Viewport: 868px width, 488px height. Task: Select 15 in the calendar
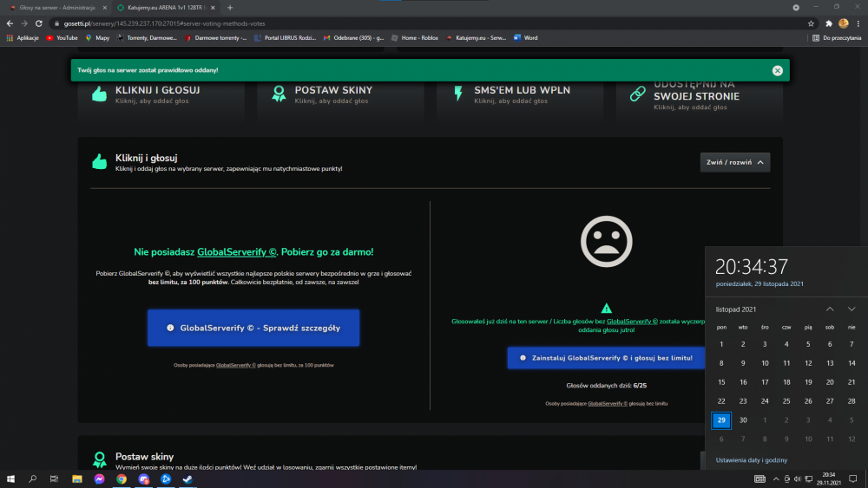tap(721, 382)
